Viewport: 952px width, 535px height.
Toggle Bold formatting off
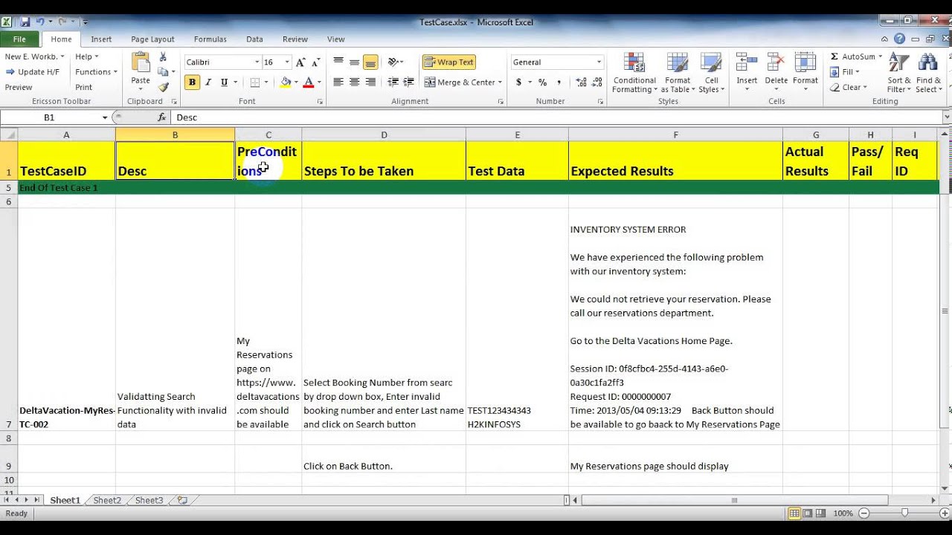(x=192, y=82)
